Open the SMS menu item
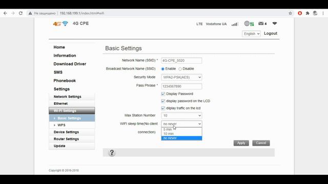 click(x=58, y=72)
